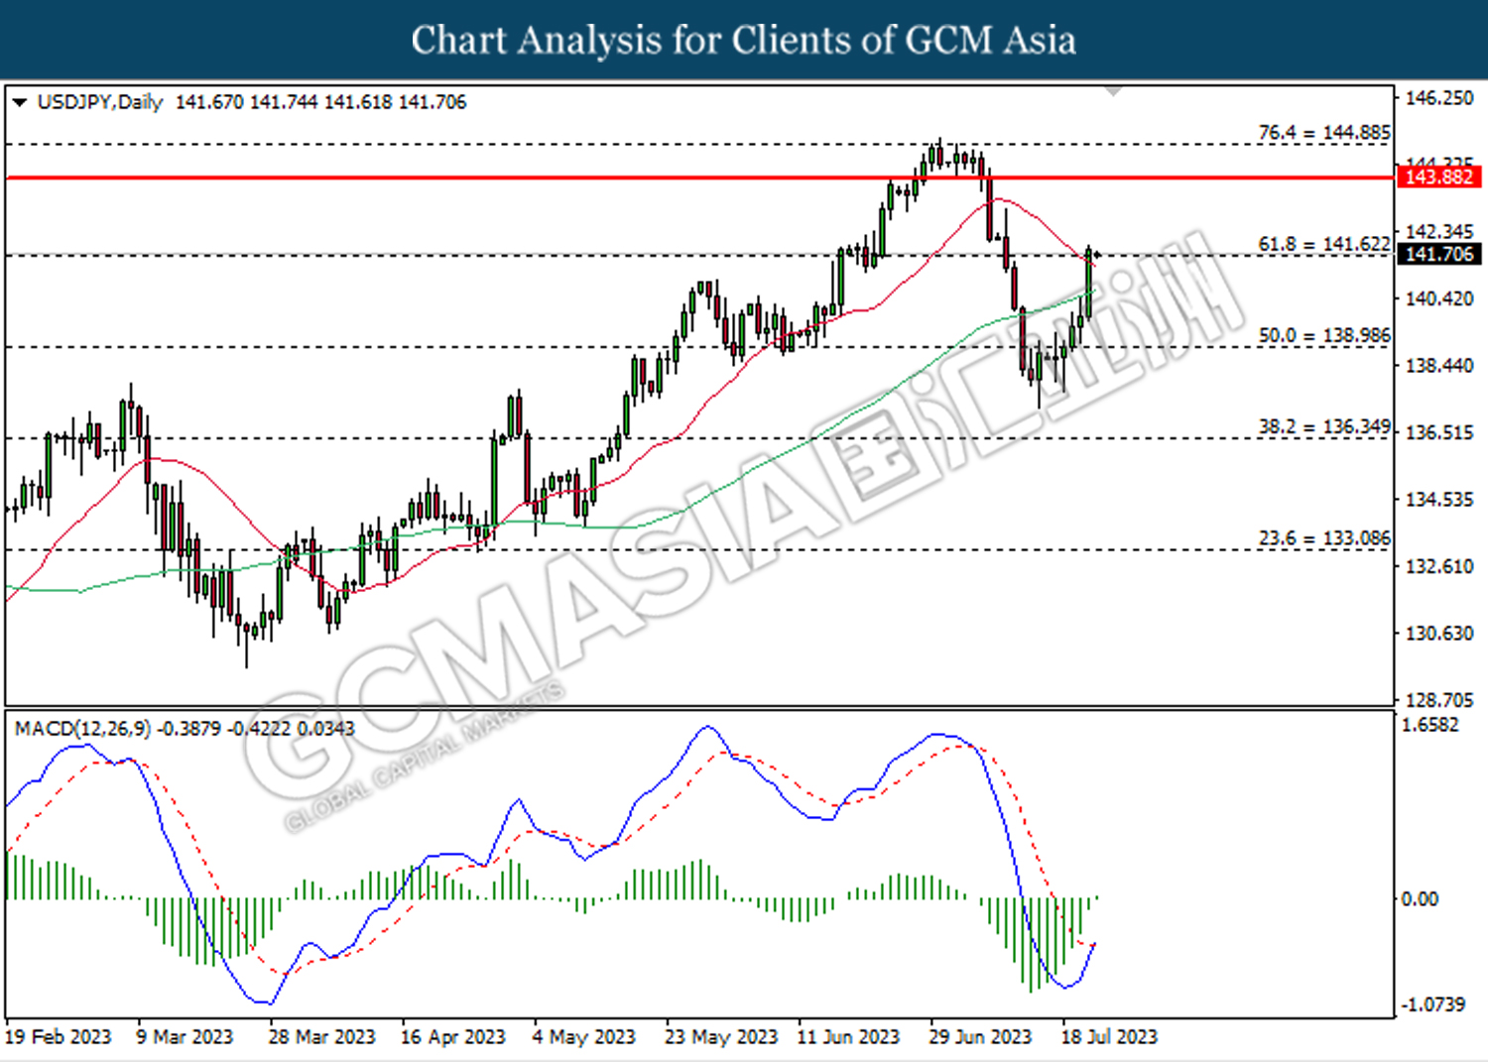Click the 132.610 price axis value
Image resolution: width=1488 pixels, height=1062 pixels.
point(1439,566)
